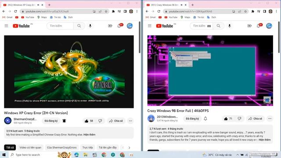Image resolution: width=281 pixels, height=158 pixels.
Task: Show hidden system tray icons chevron
Action: click(238, 155)
